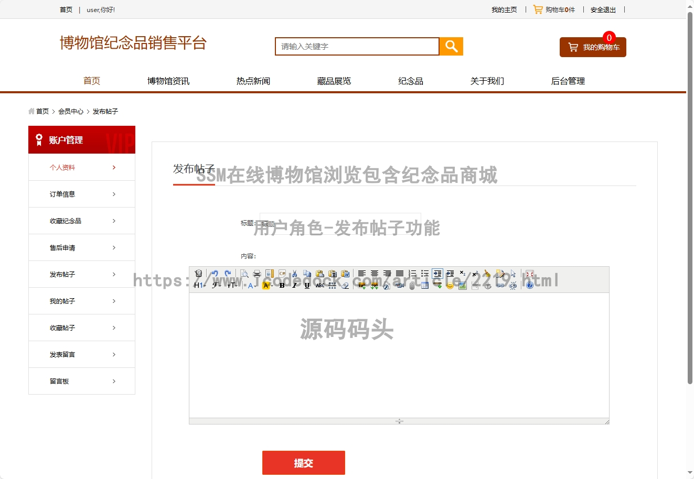Run quick format tool
The height and width of the screenshot is (479, 694).
[x=500, y=274]
